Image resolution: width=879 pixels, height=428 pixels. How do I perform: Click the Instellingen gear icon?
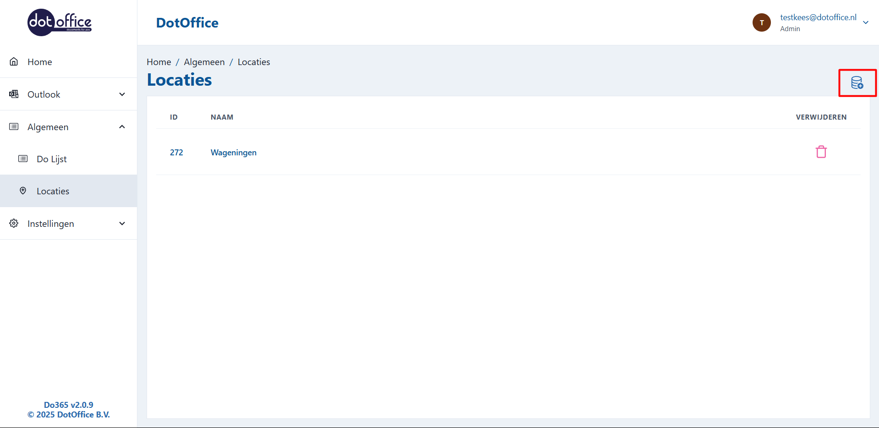(x=14, y=224)
